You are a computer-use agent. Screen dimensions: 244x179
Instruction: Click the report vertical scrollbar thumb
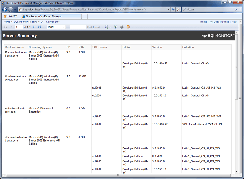tap(237, 67)
